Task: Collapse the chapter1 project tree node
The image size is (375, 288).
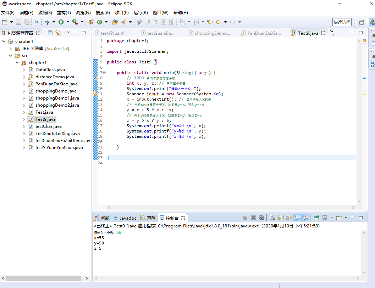Action: pyautogui.click(x=4, y=41)
